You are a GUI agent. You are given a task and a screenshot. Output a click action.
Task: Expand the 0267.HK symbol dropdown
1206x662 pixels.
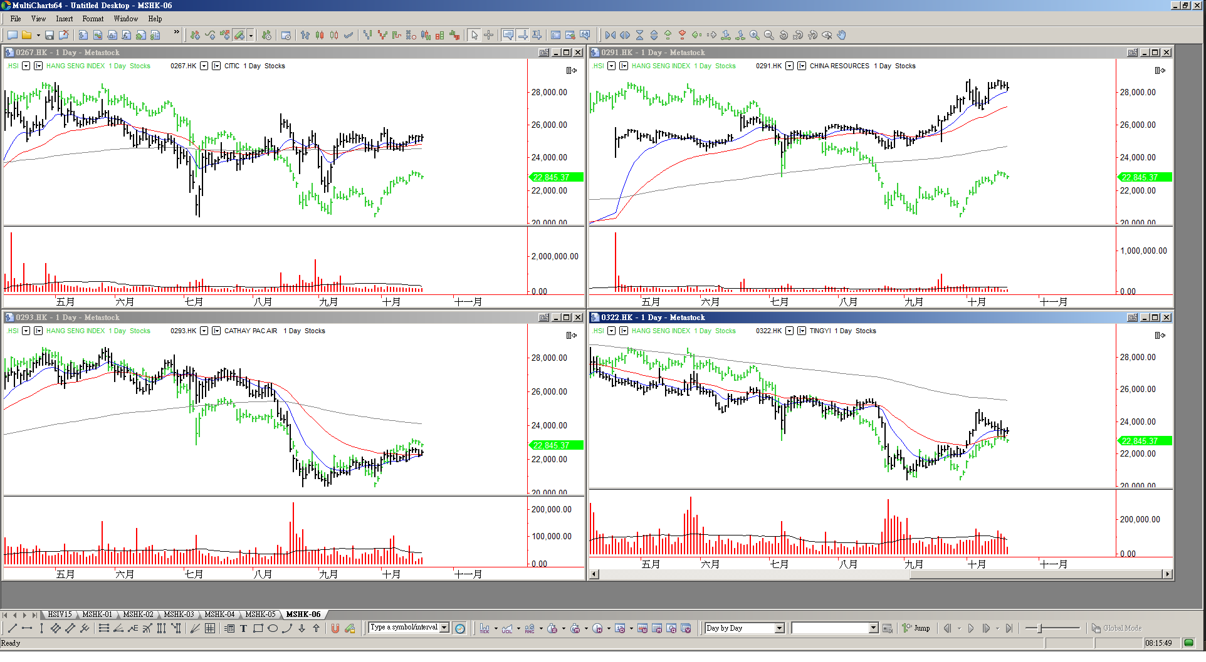204,66
